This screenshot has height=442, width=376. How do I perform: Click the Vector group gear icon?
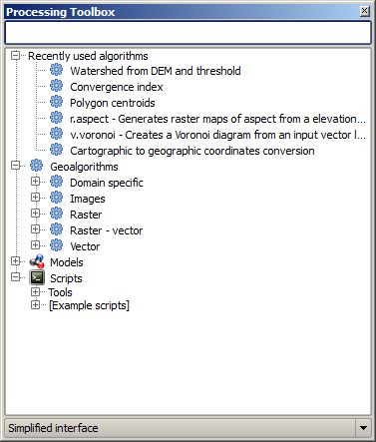pyautogui.click(x=56, y=245)
